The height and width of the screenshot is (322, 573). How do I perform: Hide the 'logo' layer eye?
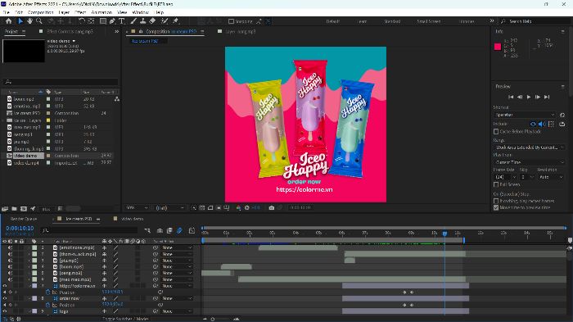(x=5, y=311)
